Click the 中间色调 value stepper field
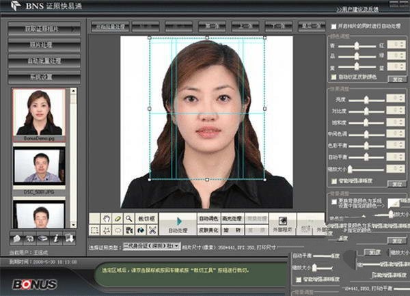The width and height of the screenshot is (410, 296). point(396,133)
